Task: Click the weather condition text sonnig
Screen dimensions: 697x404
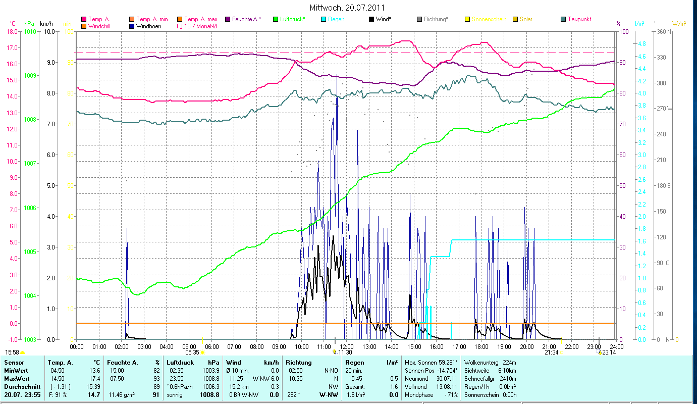Action: [x=175, y=395]
